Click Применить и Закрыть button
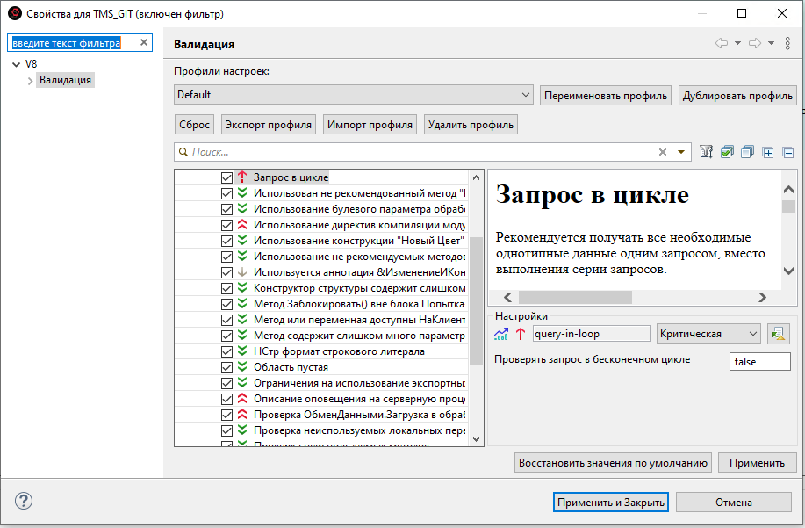The image size is (805, 528). pos(611,503)
